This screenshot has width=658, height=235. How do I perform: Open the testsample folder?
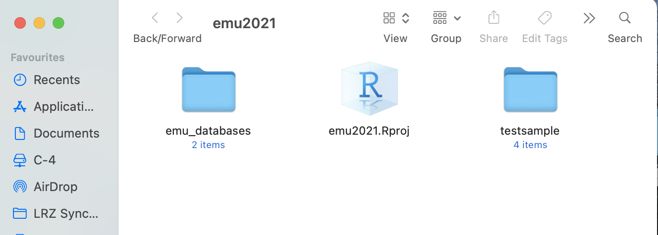(530, 90)
